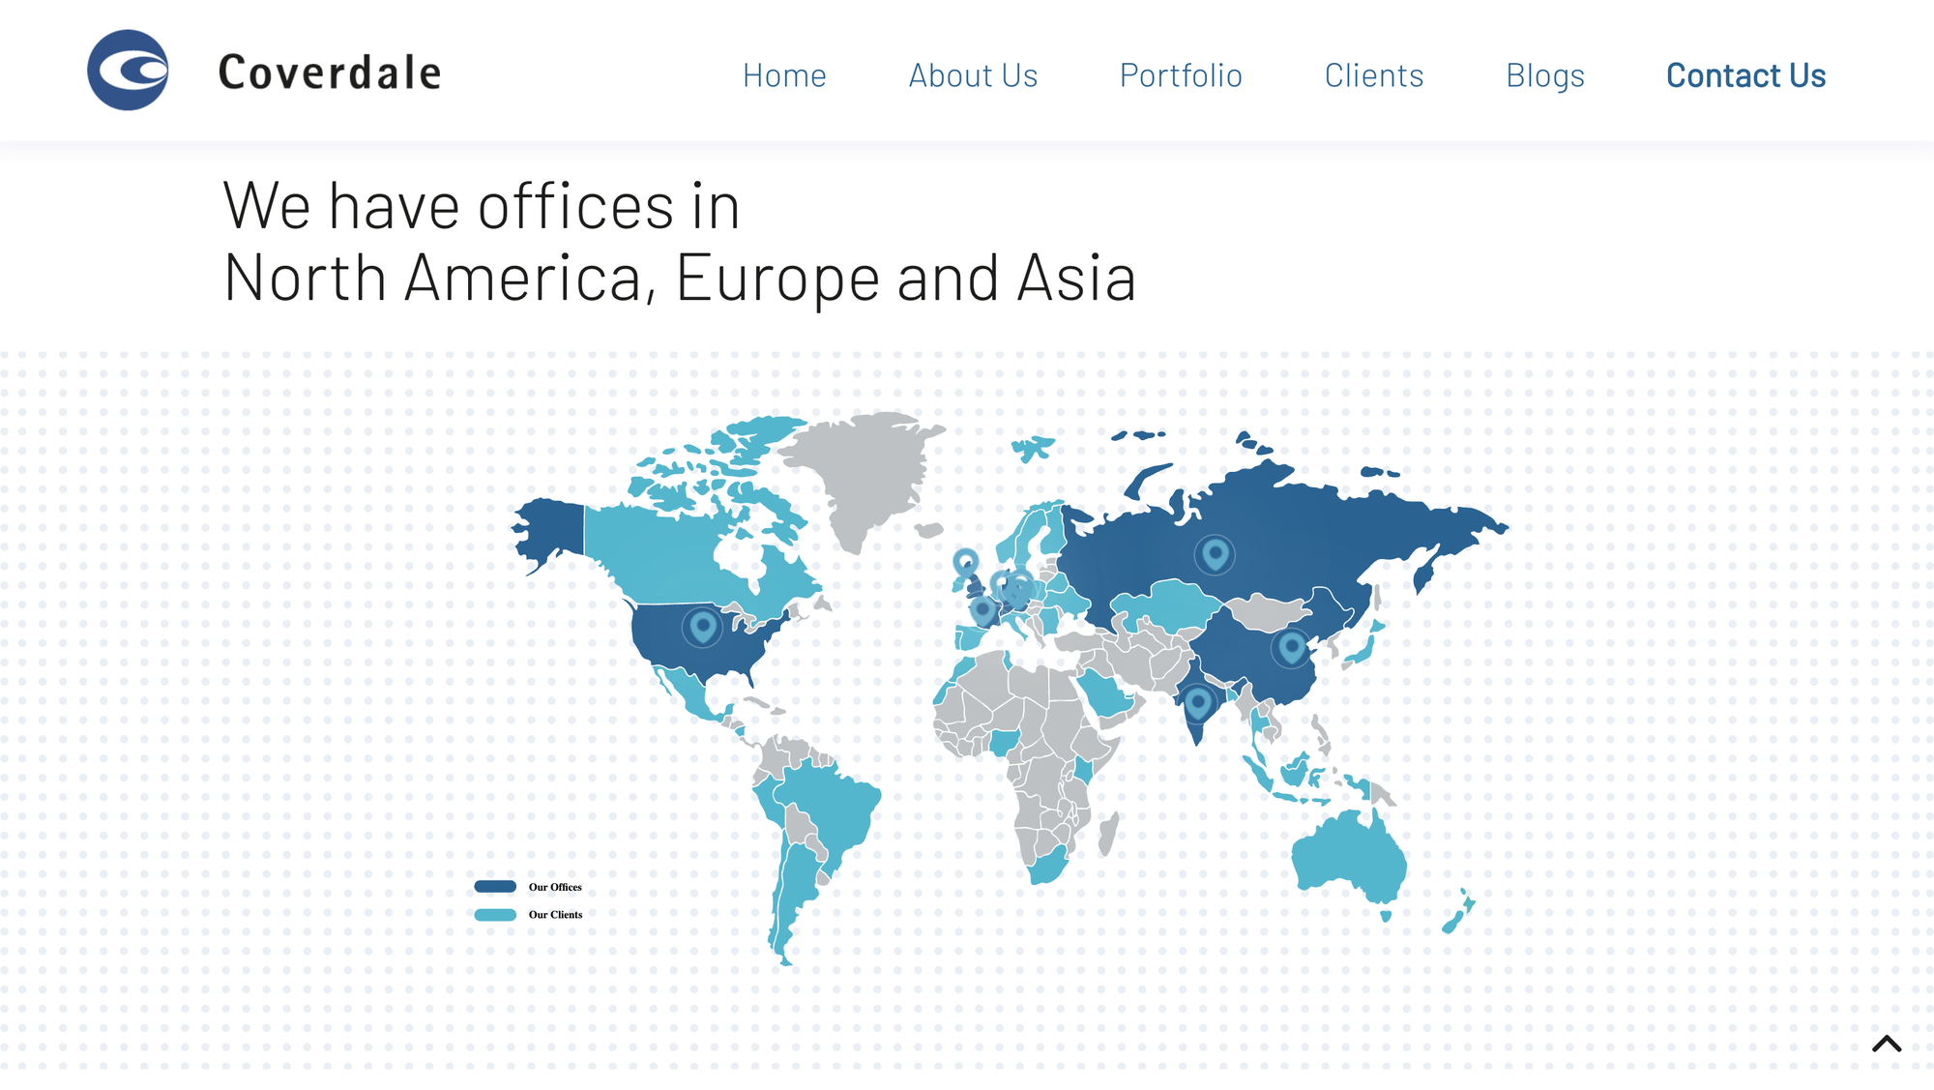Select the location pin on India
This screenshot has width=1934, height=1090.
pyautogui.click(x=1198, y=703)
